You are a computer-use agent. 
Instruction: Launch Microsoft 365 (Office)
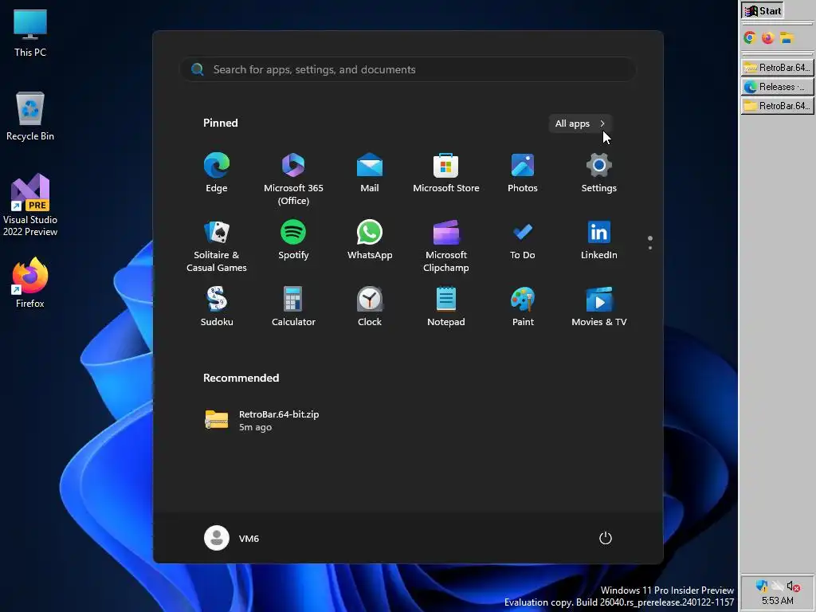[293, 179]
